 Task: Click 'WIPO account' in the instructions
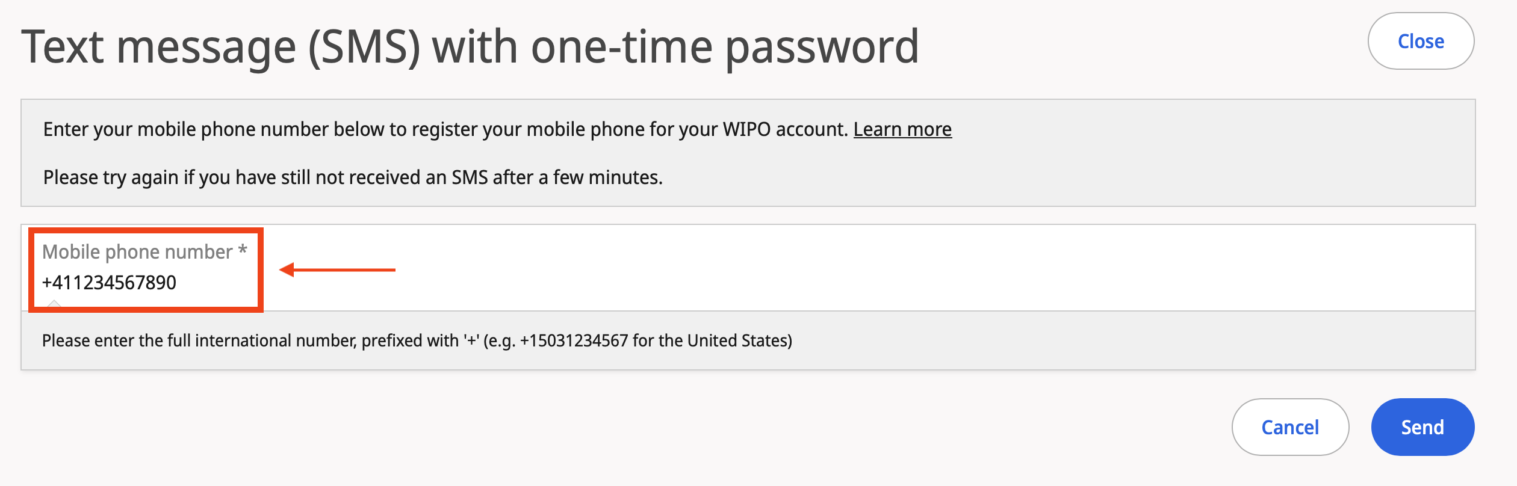[785, 129]
